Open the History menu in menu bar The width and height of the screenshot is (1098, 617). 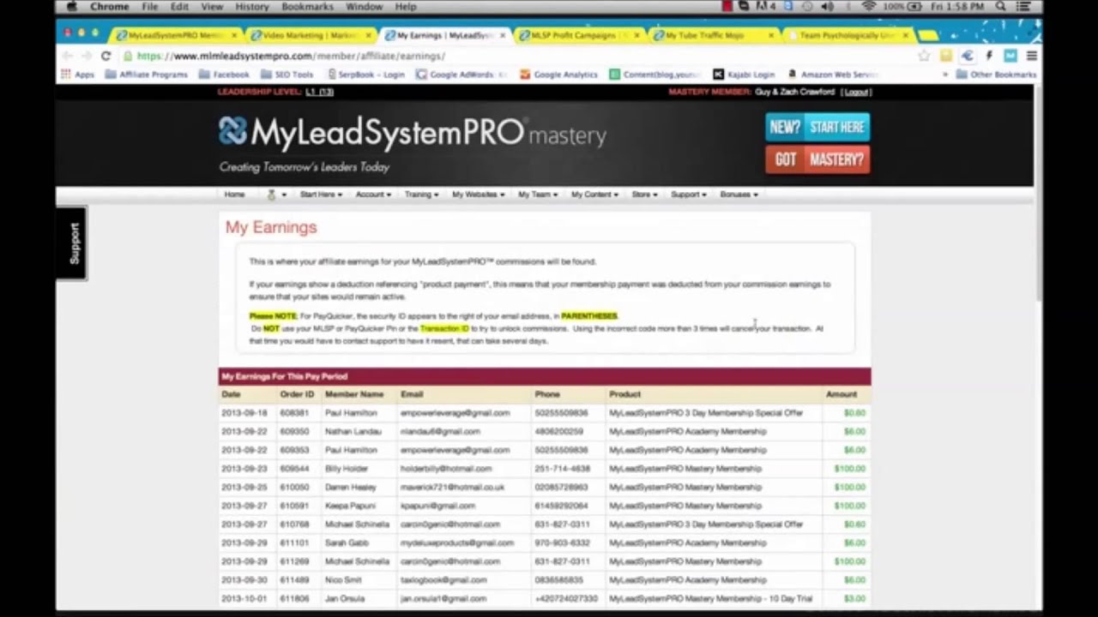251,7
